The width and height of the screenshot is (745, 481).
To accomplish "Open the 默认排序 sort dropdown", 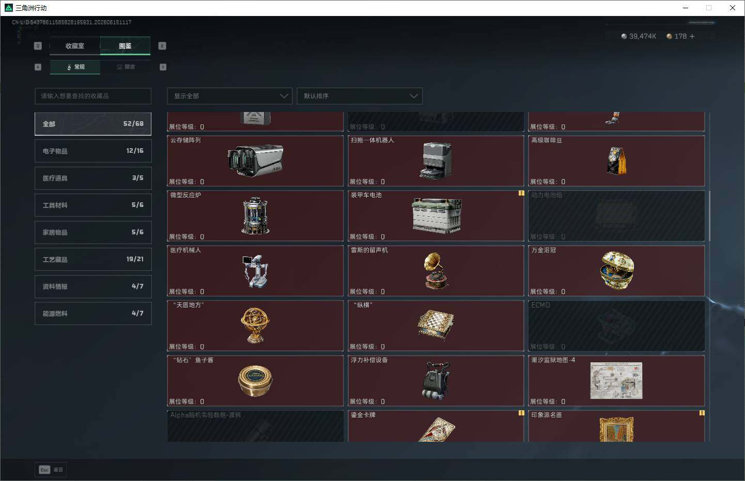I will pyautogui.click(x=360, y=96).
